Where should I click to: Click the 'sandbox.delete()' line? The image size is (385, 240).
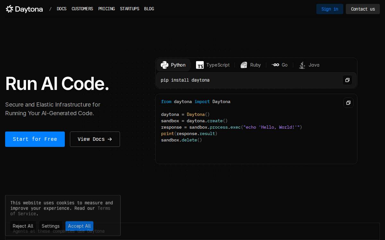coord(182,140)
